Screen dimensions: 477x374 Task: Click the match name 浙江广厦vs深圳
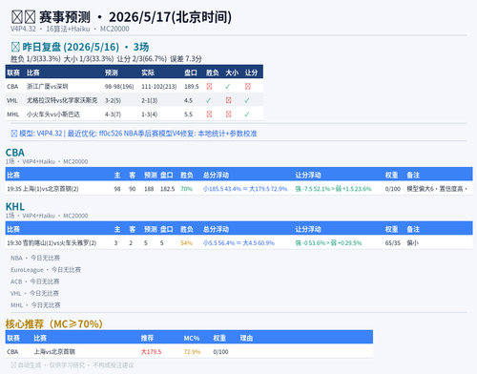48,87
